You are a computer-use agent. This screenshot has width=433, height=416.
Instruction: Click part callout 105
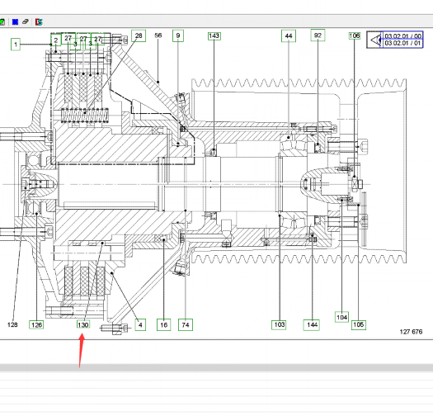click(359, 324)
